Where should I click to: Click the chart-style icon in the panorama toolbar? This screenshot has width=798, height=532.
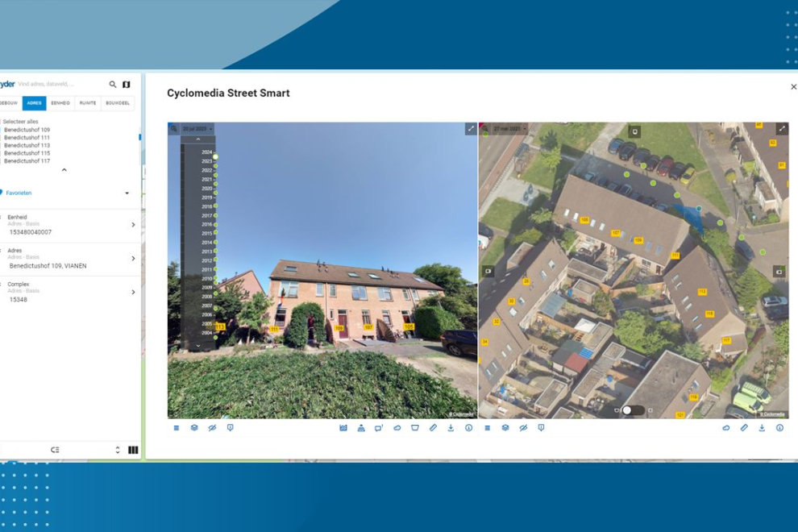(x=343, y=428)
